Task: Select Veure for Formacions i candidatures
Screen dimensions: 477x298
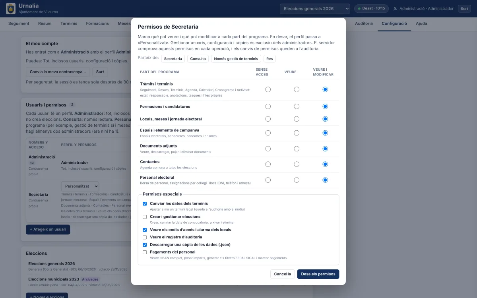Action: pyautogui.click(x=297, y=106)
